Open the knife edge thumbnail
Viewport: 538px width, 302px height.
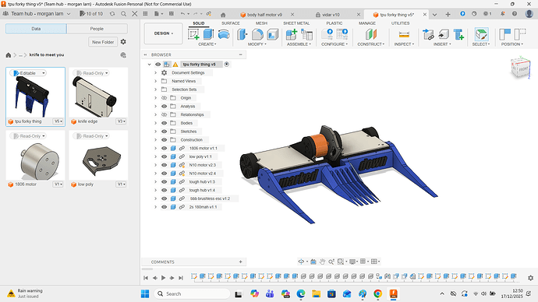pyautogui.click(x=98, y=97)
